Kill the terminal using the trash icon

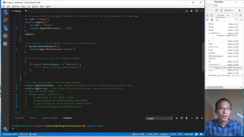click(186, 118)
